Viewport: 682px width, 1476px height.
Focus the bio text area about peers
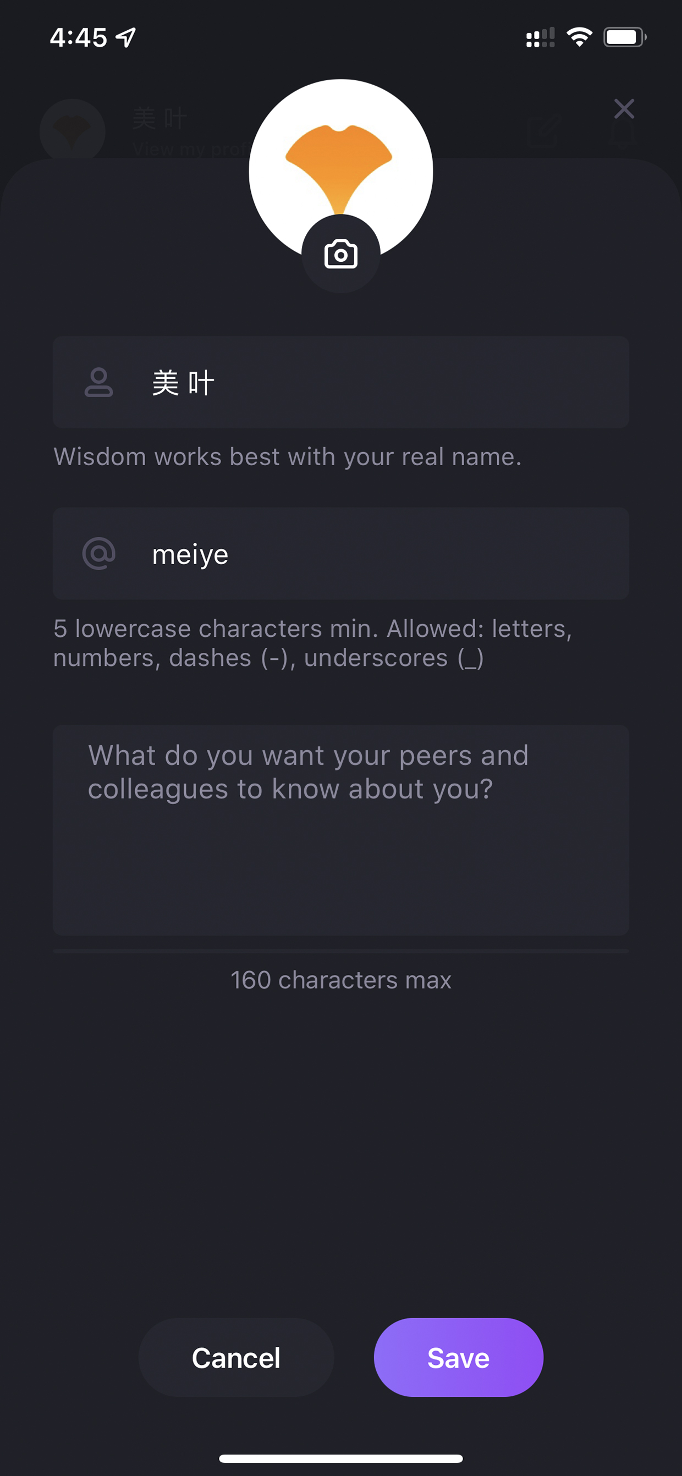tap(340, 830)
